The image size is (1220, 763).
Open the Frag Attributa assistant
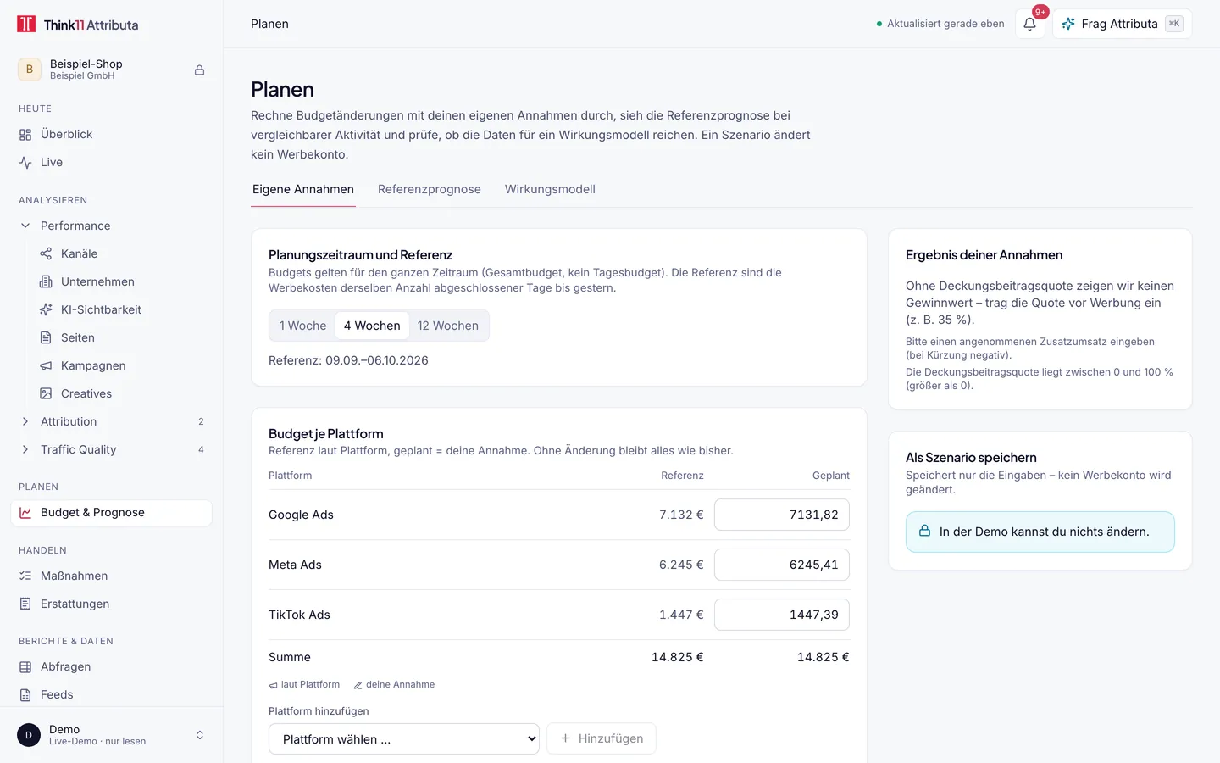click(x=1122, y=24)
